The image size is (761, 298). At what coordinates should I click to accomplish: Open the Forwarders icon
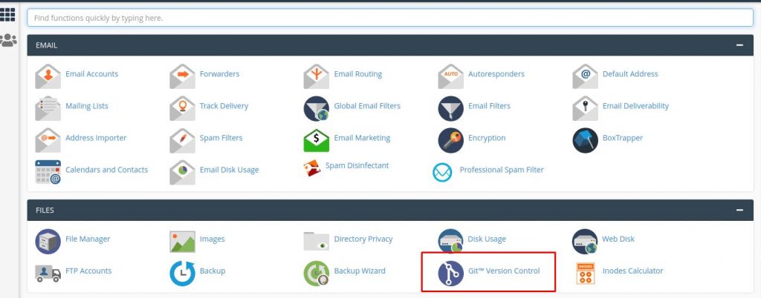[182, 75]
